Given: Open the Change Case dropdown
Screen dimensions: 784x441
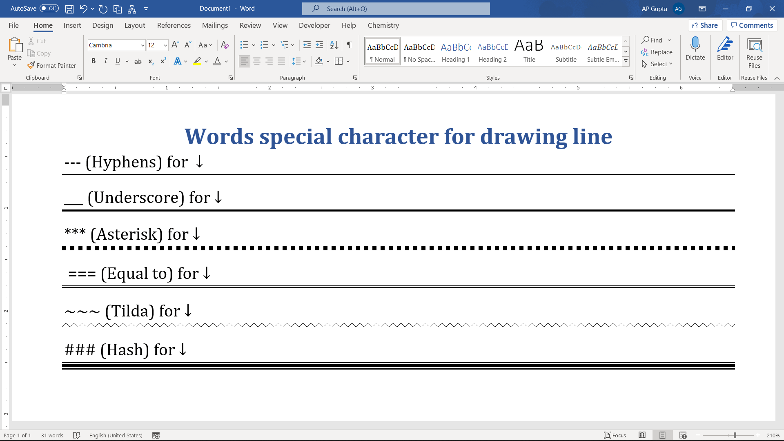Looking at the screenshot, I should click(206, 45).
